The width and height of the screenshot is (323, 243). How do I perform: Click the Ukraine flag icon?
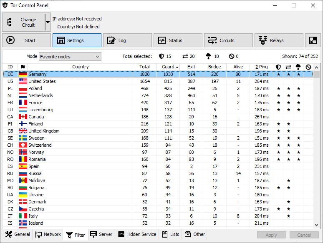[x=23, y=195]
